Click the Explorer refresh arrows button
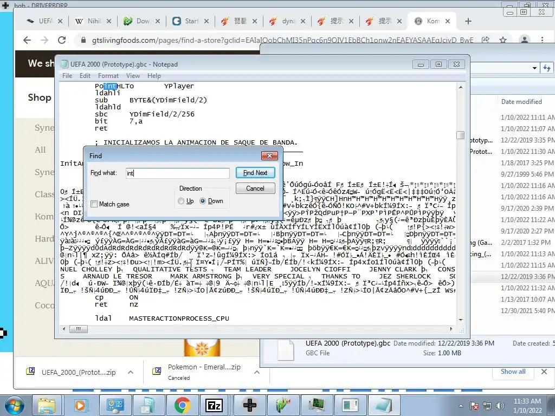This screenshot has width=555, height=416. (547, 68)
